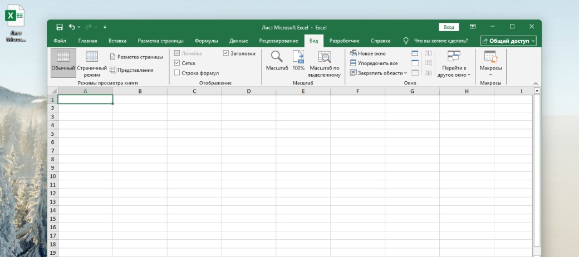Save the workbook with the floppy icon
The height and width of the screenshot is (257, 579).
tap(60, 27)
